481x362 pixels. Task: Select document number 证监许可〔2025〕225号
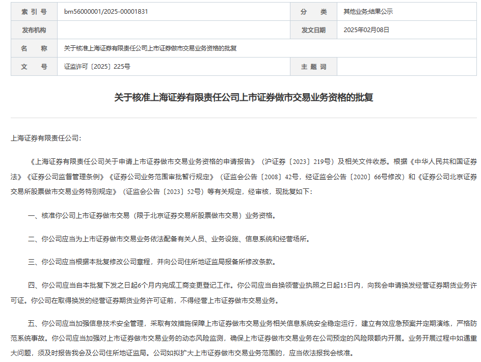click(x=97, y=67)
